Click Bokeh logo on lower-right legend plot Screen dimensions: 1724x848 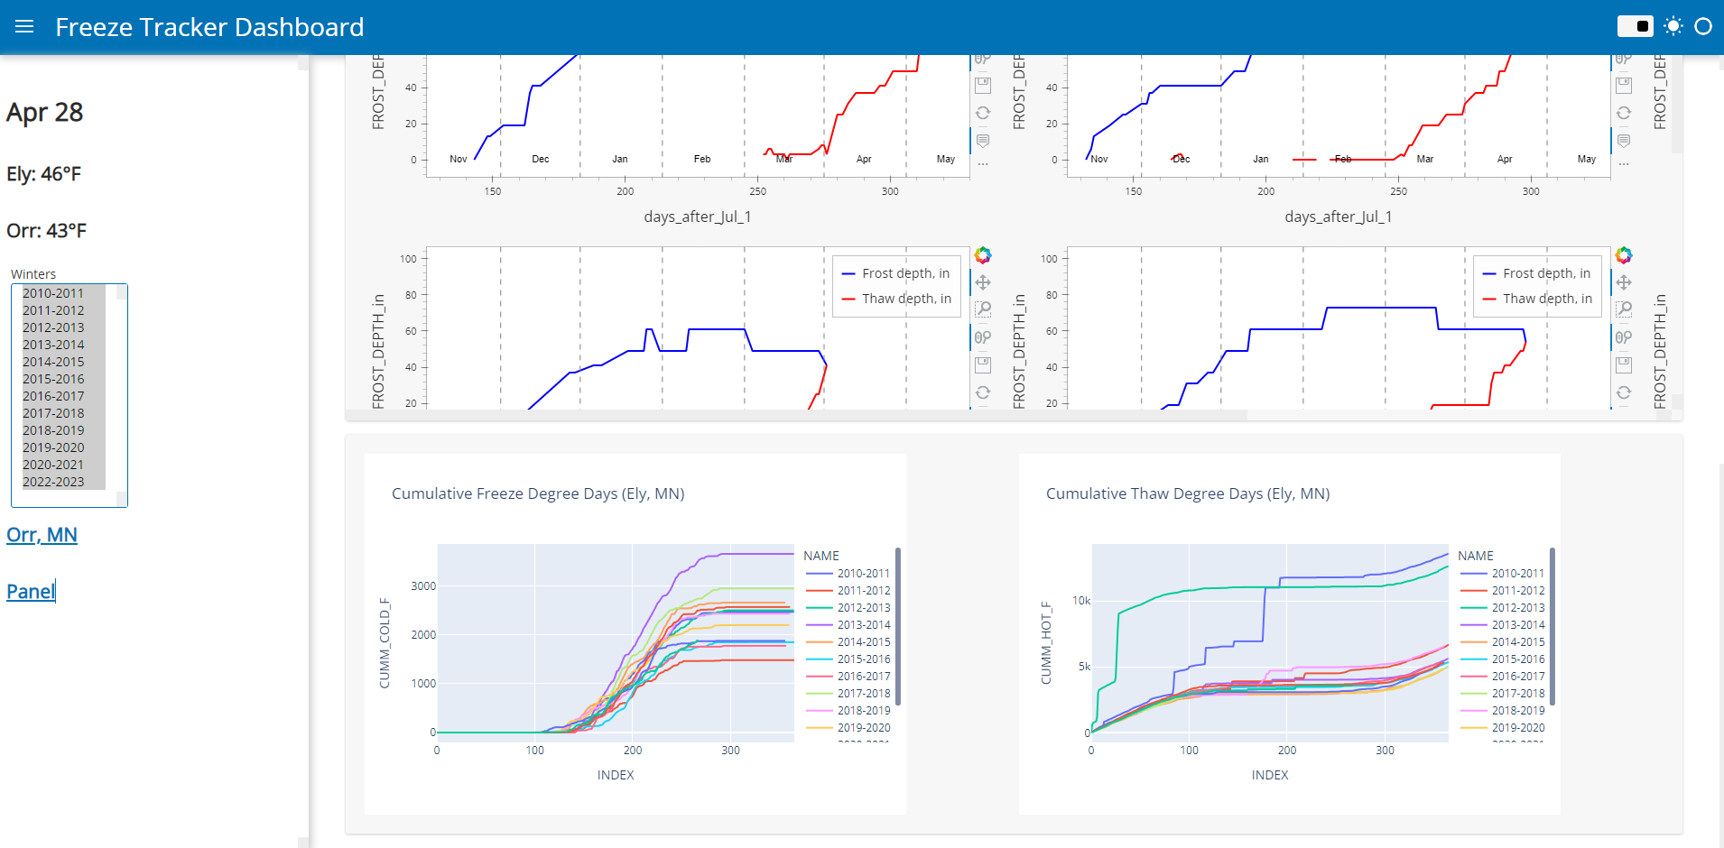pyautogui.click(x=1624, y=255)
